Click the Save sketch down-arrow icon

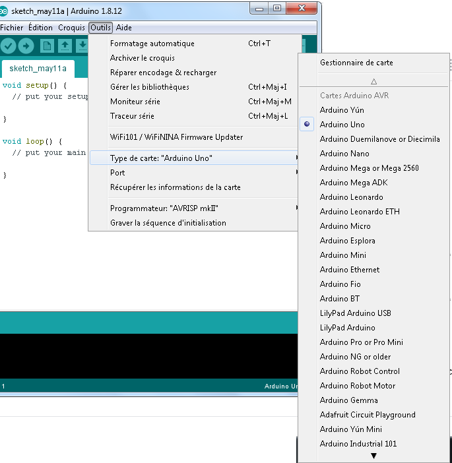(82, 46)
